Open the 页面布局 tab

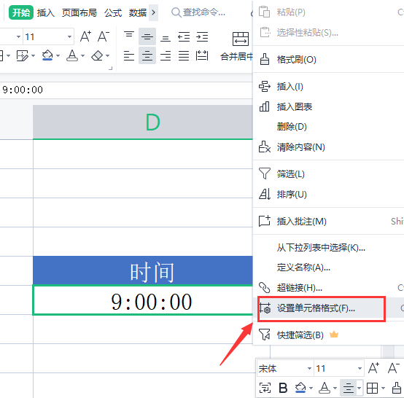click(x=79, y=12)
